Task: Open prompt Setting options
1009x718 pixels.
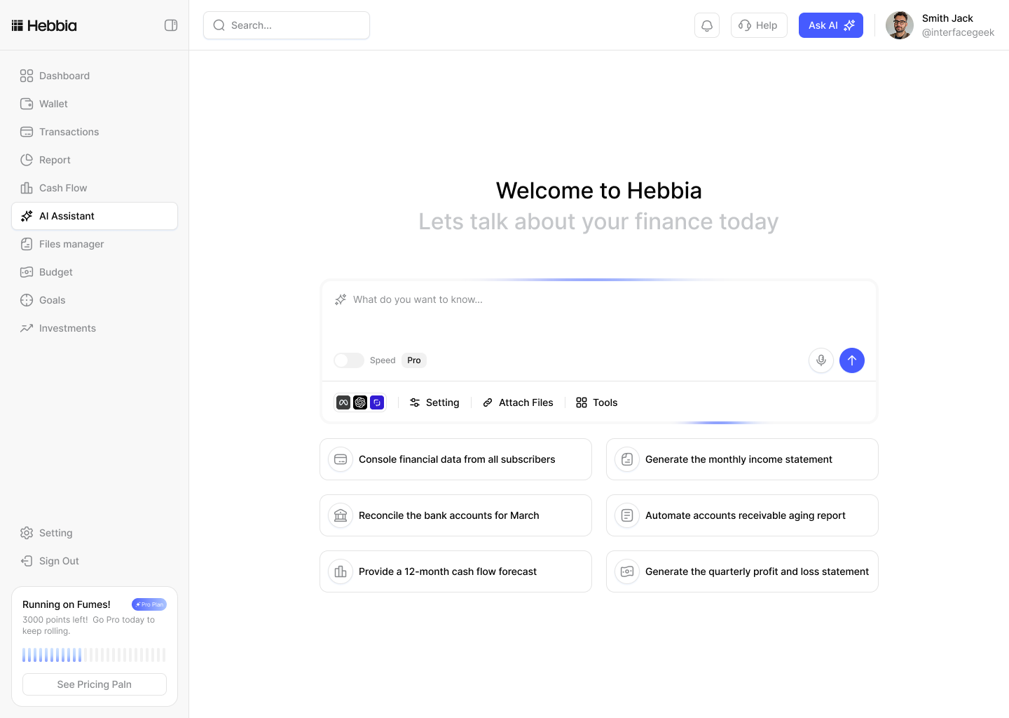Action: click(x=434, y=402)
